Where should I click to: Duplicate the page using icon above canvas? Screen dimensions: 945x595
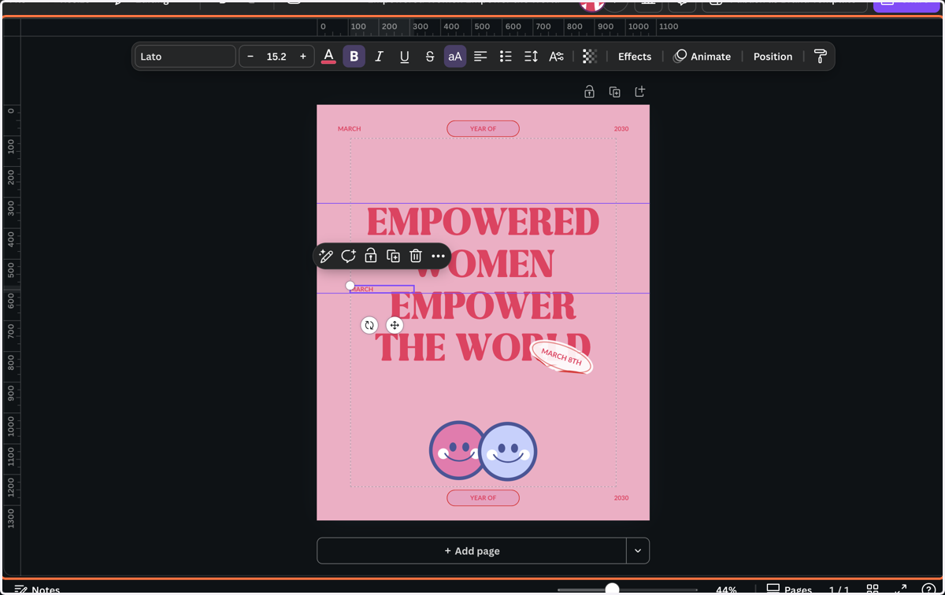coord(614,92)
